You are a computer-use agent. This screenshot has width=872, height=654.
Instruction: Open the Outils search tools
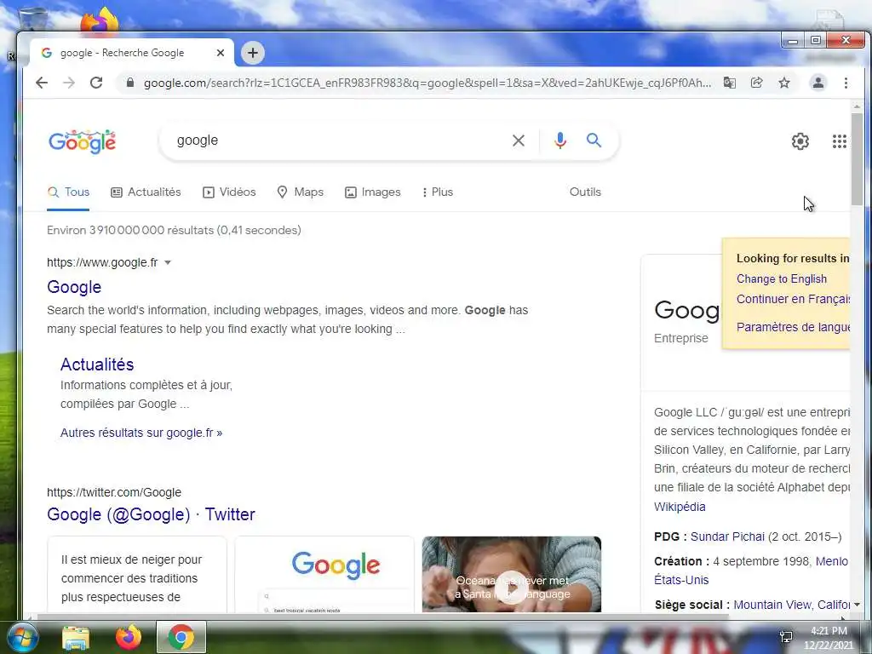click(x=585, y=192)
